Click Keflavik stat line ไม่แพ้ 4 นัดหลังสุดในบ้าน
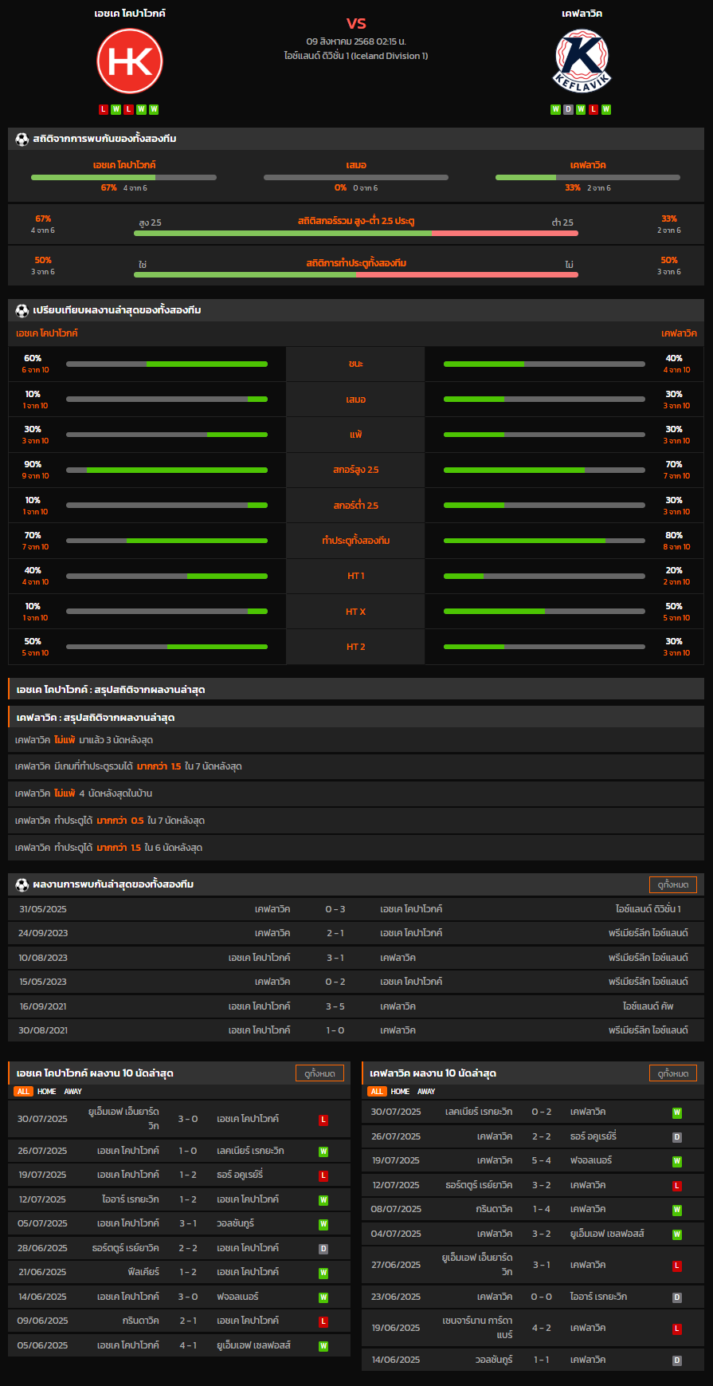The height and width of the screenshot is (1386, 713). [x=356, y=793]
